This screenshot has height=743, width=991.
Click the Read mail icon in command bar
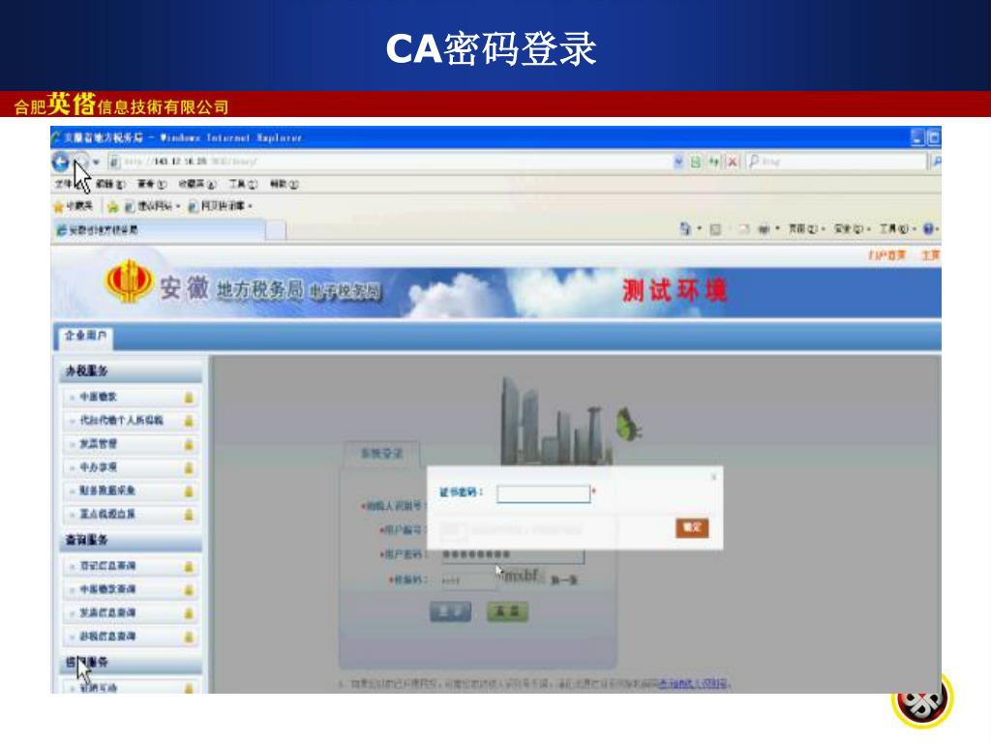point(744,229)
